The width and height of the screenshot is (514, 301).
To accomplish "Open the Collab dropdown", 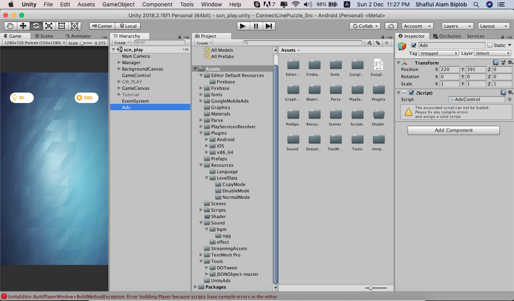I will [x=365, y=26].
